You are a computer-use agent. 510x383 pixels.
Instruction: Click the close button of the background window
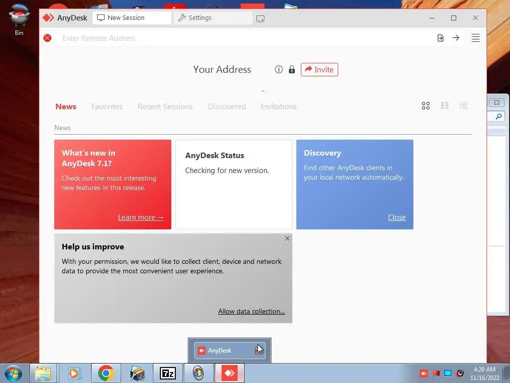[497, 103]
